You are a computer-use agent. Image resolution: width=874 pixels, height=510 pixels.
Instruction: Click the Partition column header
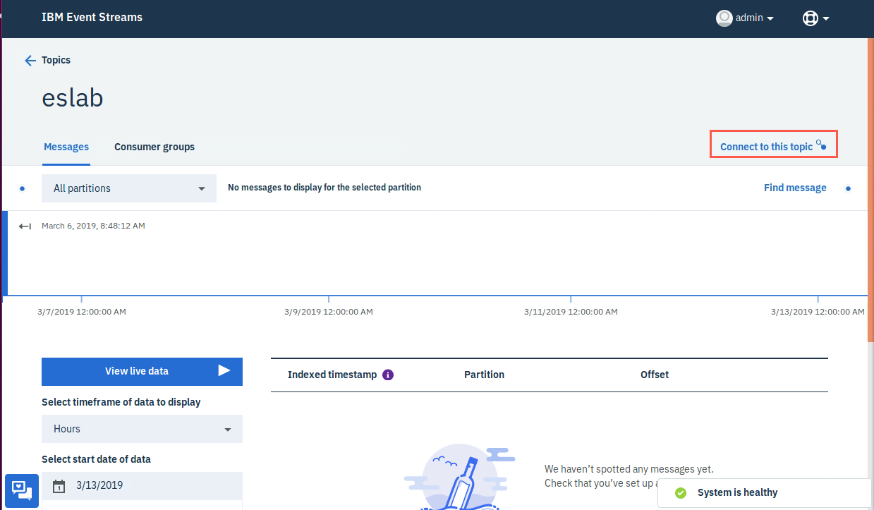[484, 375]
